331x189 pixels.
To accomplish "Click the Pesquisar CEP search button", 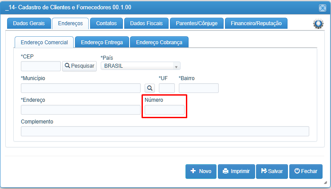I will coord(79,66).
